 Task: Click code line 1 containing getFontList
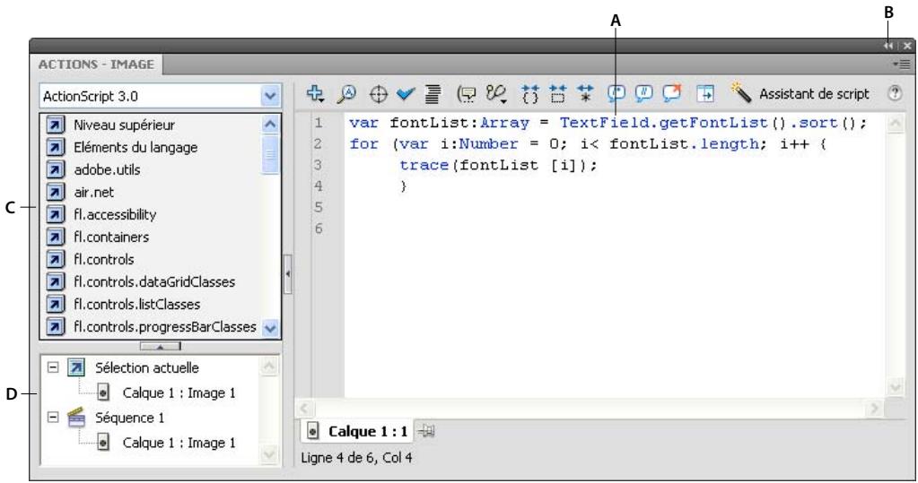(608, 123)
